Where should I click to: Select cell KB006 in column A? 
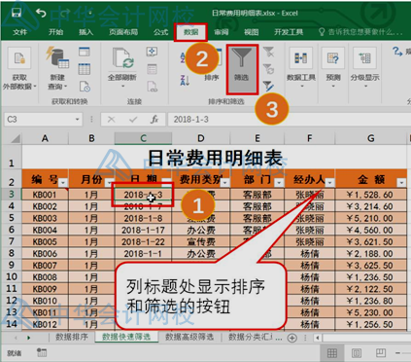45,253
